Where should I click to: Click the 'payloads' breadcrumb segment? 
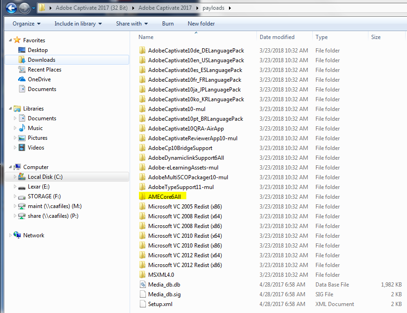pyautogui.click(x=213, y=8)
